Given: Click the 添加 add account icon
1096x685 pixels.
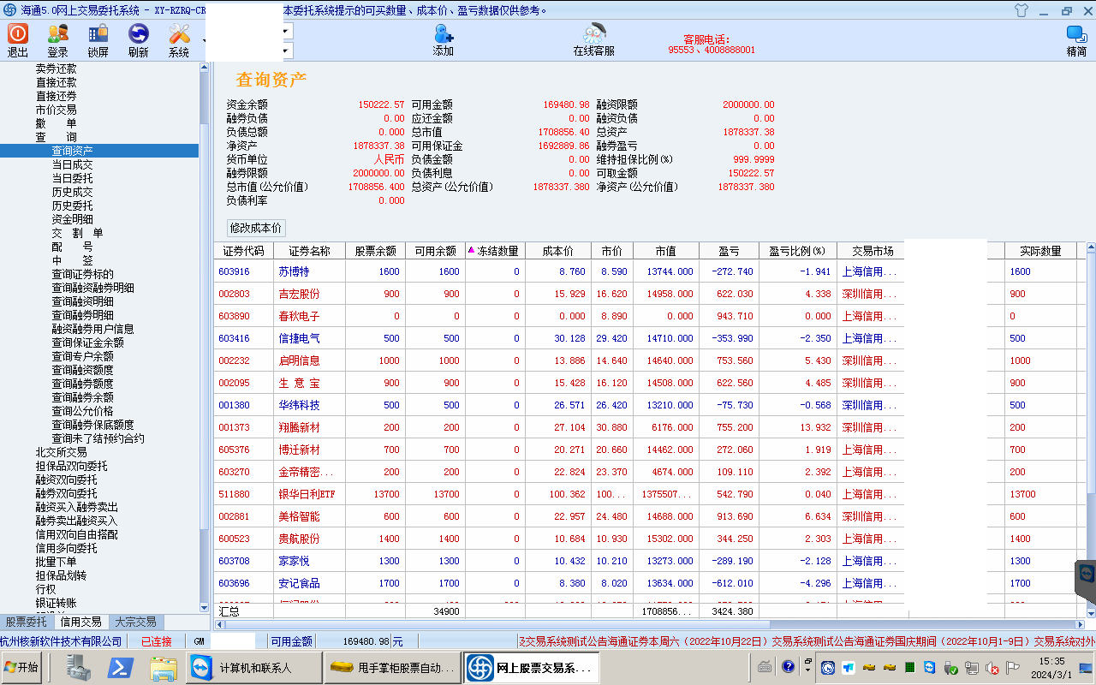Looking at the screenshot, I should [x=443, y=39].
